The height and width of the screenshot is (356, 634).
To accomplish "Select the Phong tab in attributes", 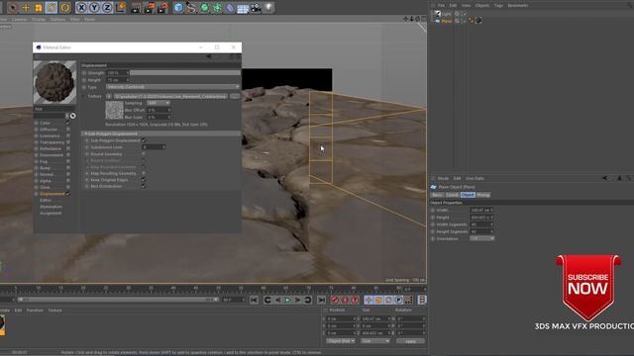I will pyautogui.click(x=483, y=195).
